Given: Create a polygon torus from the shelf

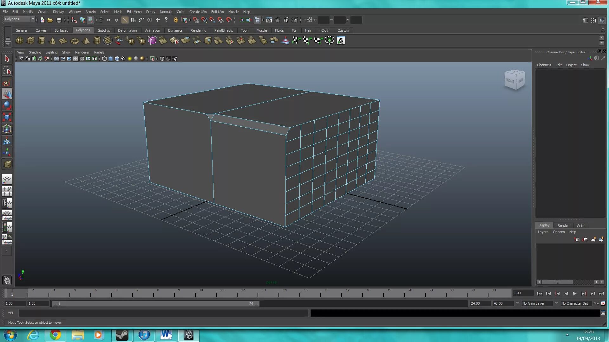Looking at the screenshot, I should pyautogui.click(x=75, y=41).
